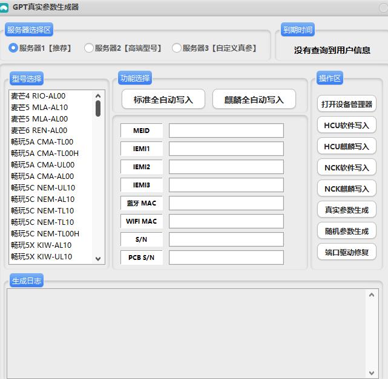The height and width of the screenshot is (379, 388).
Task: Click model list scroll down arrow
Action: (98, 259)
